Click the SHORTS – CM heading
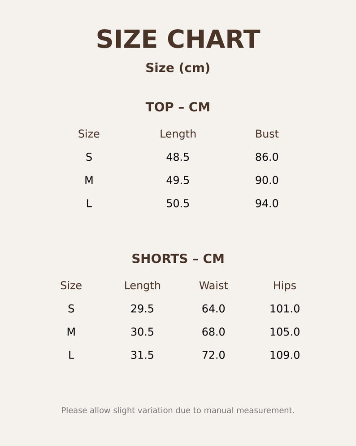Screen dimensions: 356x446 178,259
